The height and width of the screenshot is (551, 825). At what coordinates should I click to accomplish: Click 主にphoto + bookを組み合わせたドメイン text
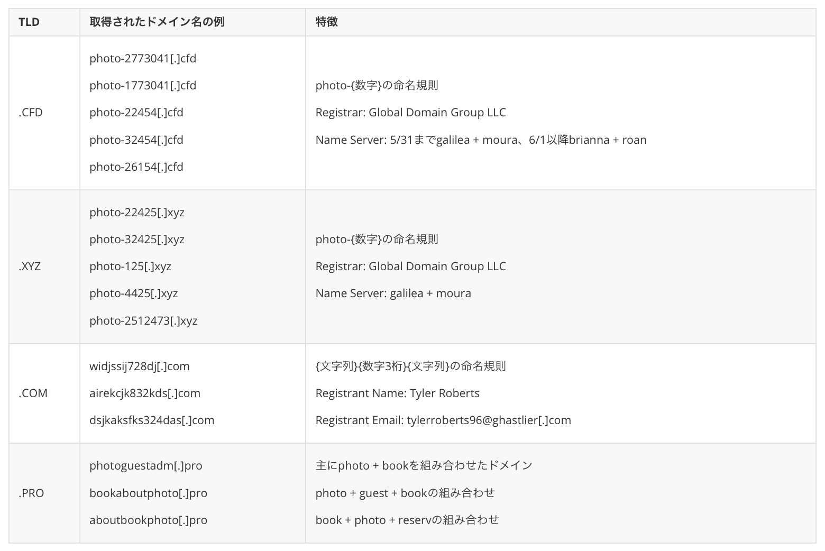pyautogui.click(x=424, y=466)
